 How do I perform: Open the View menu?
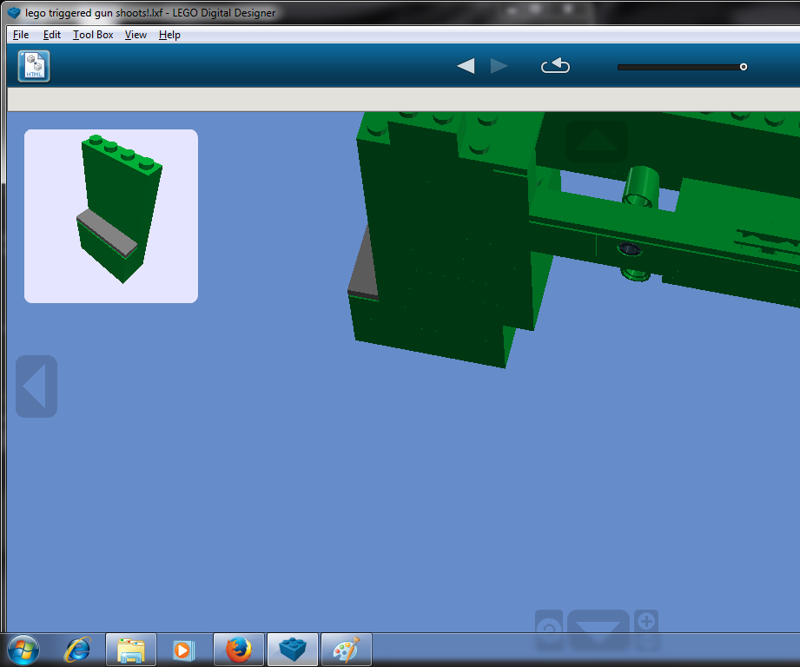pyautogui.click(x=136, y=35)
